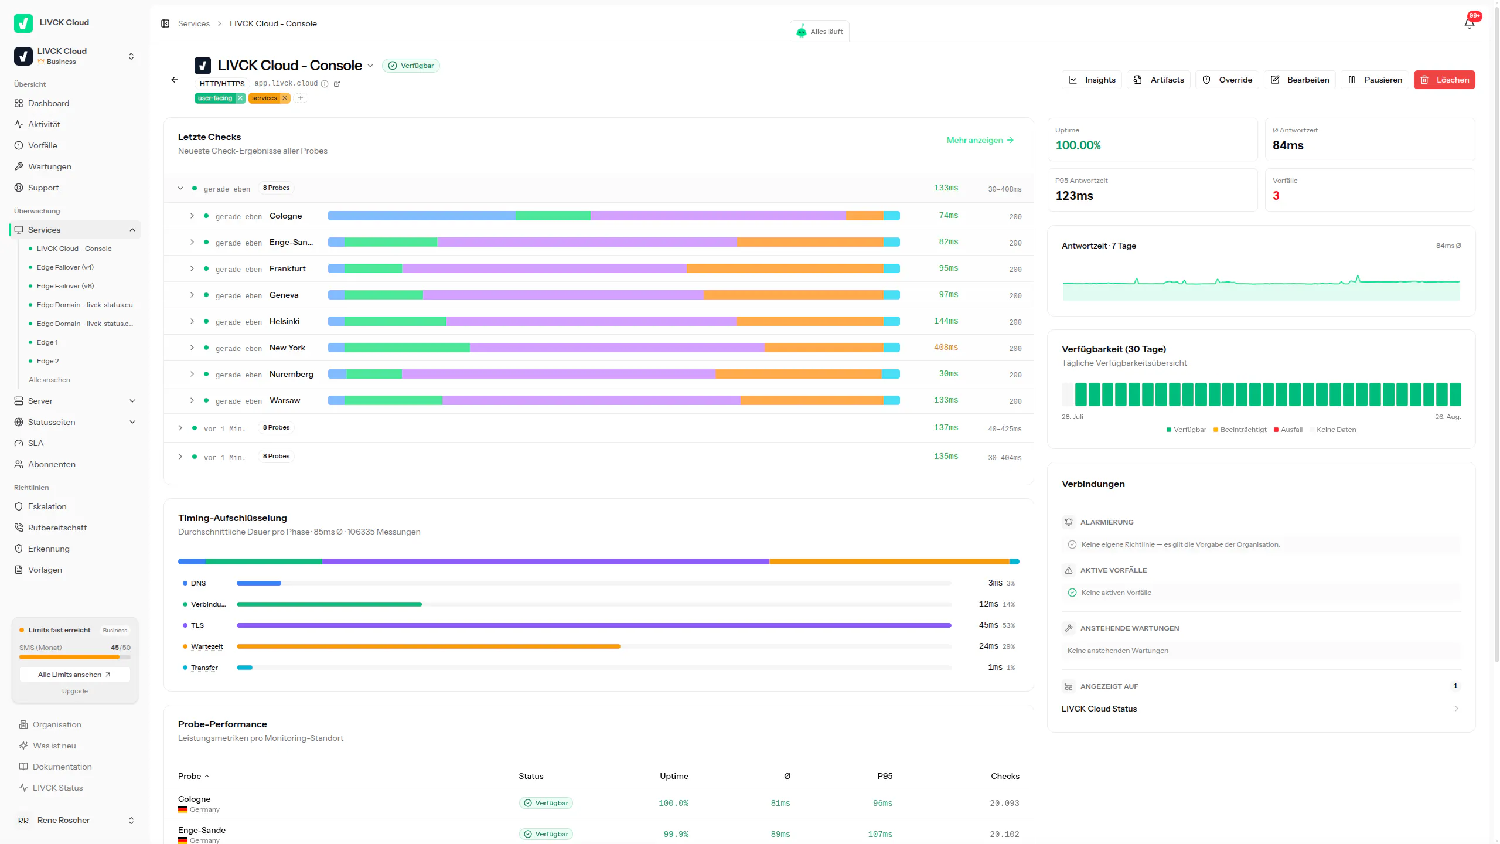Open SLA in sidebar
The height and width of the screenshot is (844, 1500).
pyautogui.click(x=75, y=443)
